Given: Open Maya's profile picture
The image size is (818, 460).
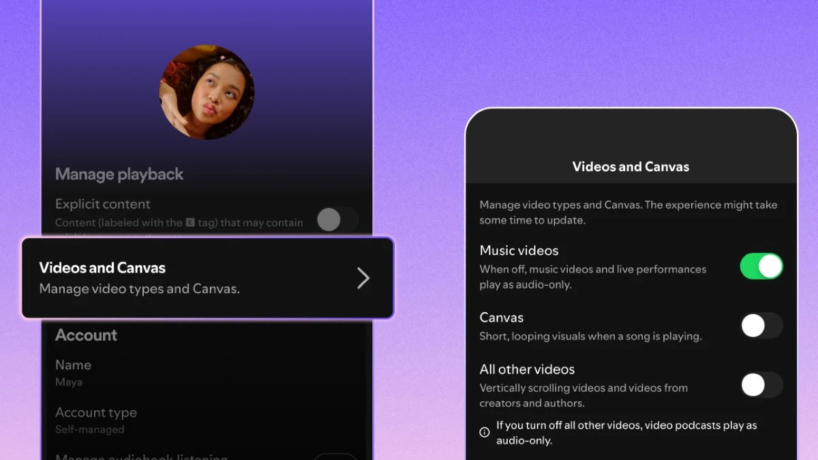Looking at the screenshot, I should click(206, 92).
